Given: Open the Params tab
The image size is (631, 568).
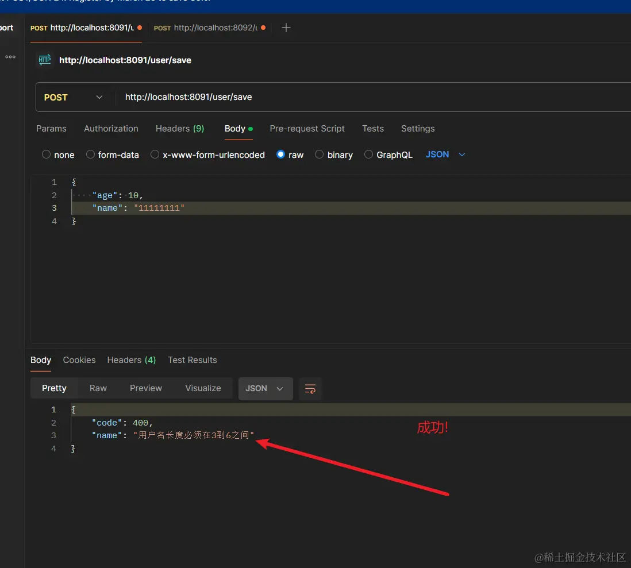Looking at the screenshot, I should (52, 129).
